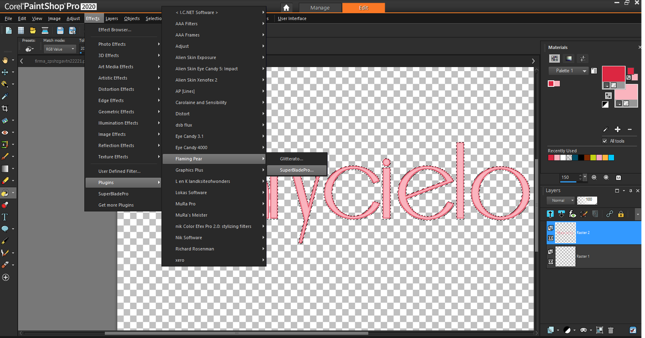Viewport: 645px width, 338px height.
Task: Select the Red Eye tool
Action: coord(5,133)
